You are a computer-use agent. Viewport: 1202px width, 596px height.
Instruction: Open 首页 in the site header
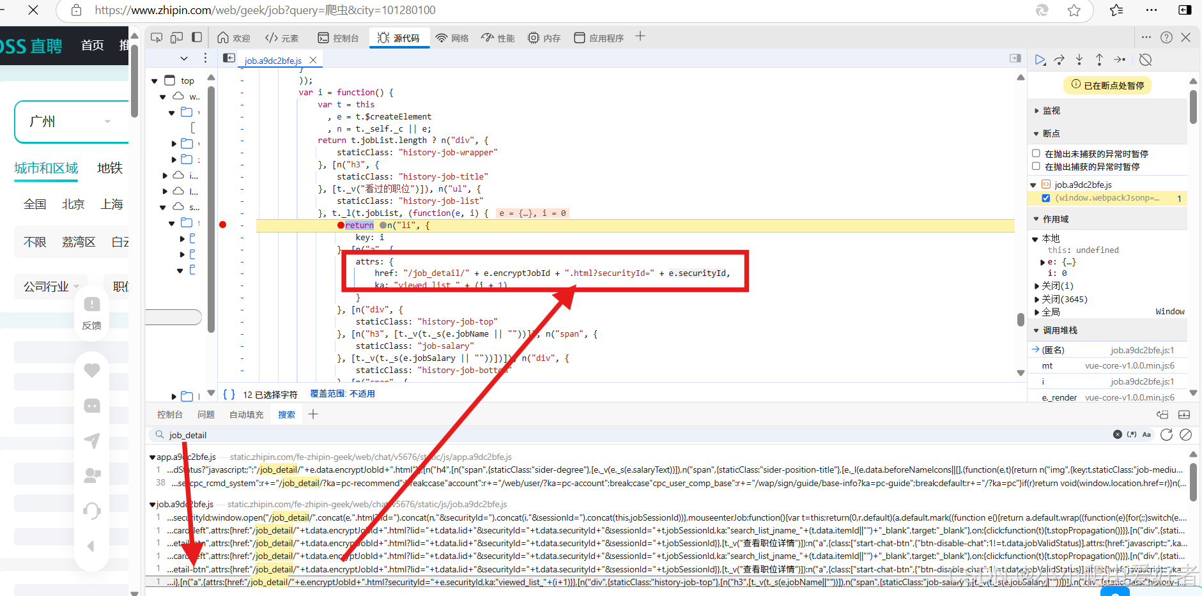93,45
